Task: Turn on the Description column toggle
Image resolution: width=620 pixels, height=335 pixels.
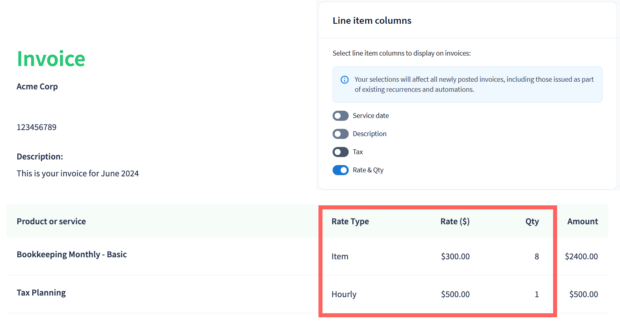Action: tap(341, 134)
